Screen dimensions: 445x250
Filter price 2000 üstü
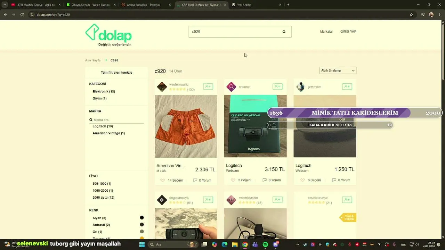click(x=103, y=198)
